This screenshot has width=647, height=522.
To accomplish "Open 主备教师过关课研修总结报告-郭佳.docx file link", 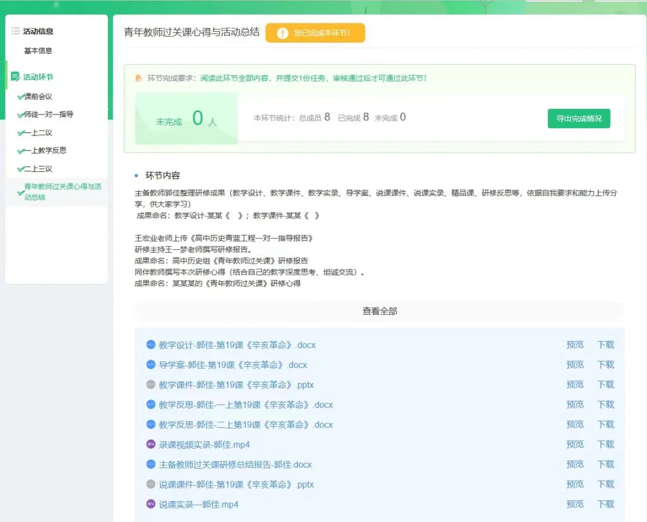I will click(235, 464).
